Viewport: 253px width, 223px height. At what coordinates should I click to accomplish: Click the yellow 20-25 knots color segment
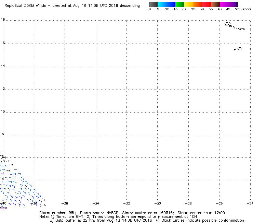point(189,4)
